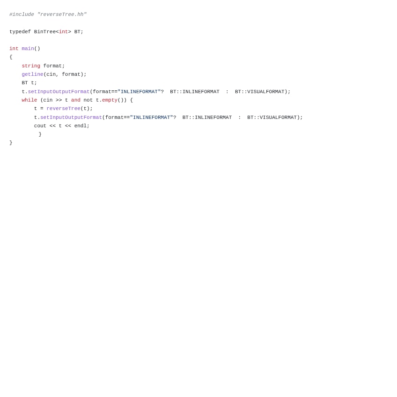Click the typedef keyword

point(20,32)
